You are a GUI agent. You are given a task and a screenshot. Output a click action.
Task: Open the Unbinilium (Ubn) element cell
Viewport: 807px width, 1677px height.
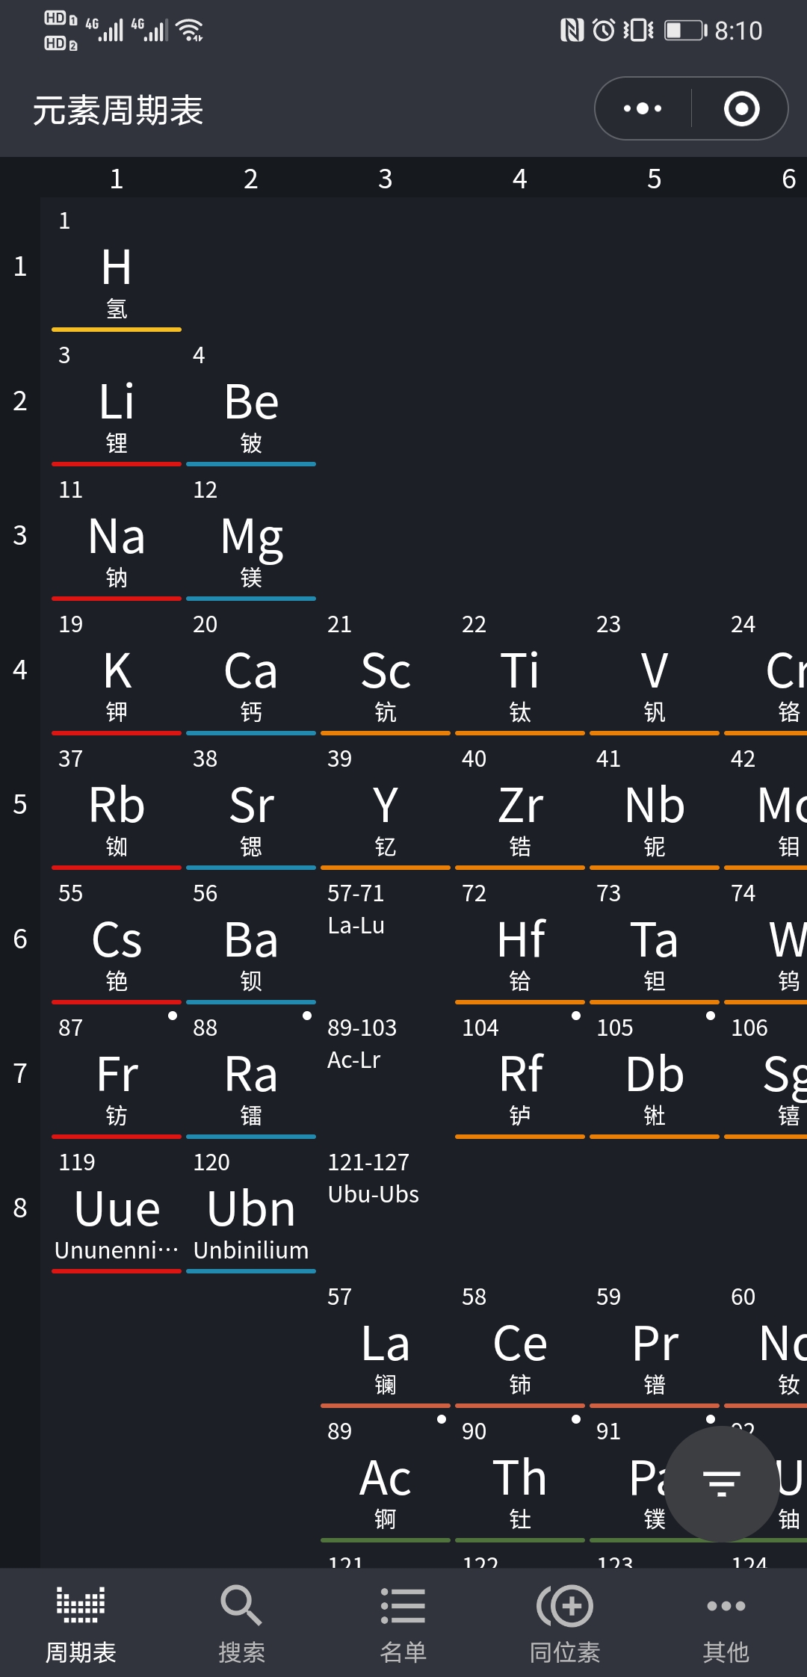tap(251, 1211)
